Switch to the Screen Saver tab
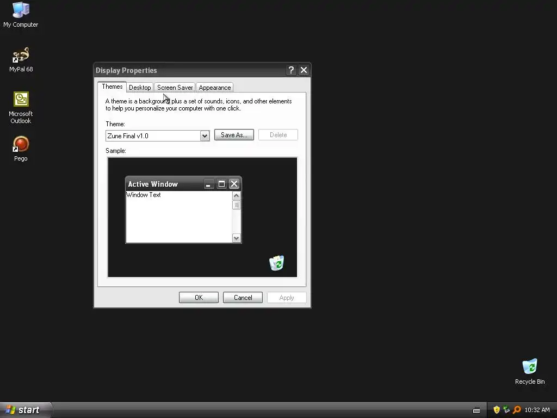 175,88
